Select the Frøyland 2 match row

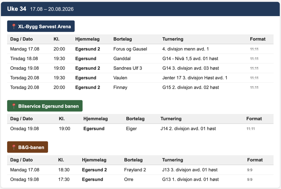tap(140, 170)
